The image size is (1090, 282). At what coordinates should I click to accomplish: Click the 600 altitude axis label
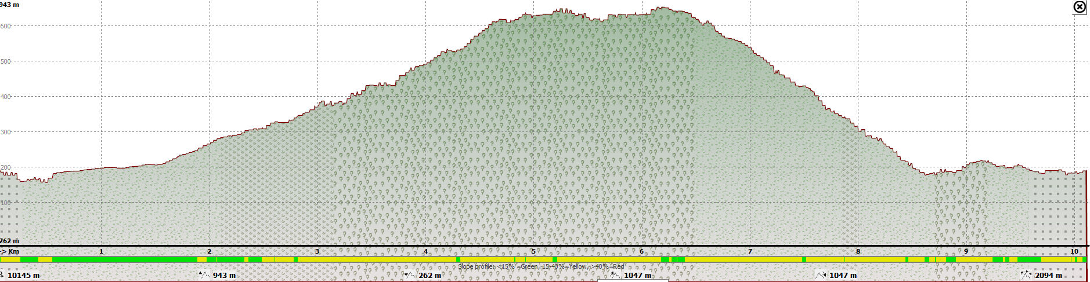pos(5,26)
